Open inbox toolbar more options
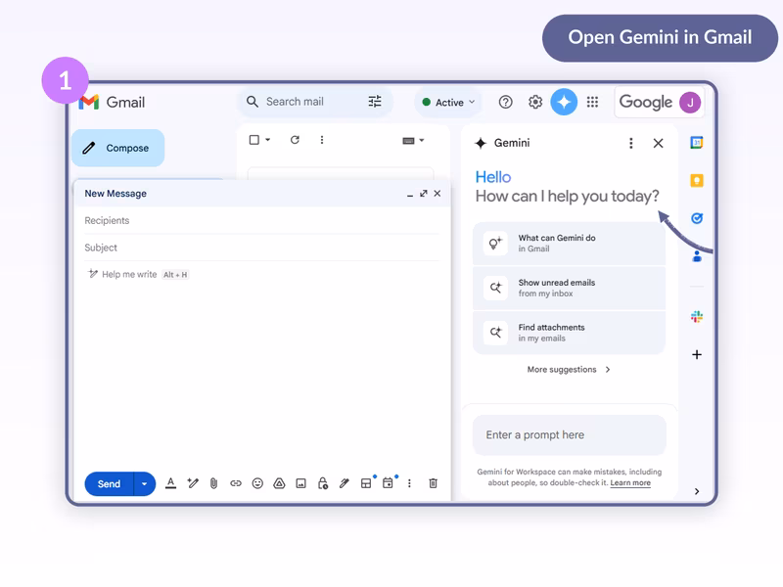 click(x=322, y=140)
